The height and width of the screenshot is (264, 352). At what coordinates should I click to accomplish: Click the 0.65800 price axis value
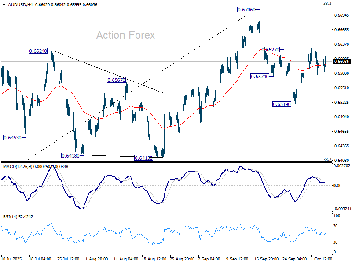tap(342, 73)
